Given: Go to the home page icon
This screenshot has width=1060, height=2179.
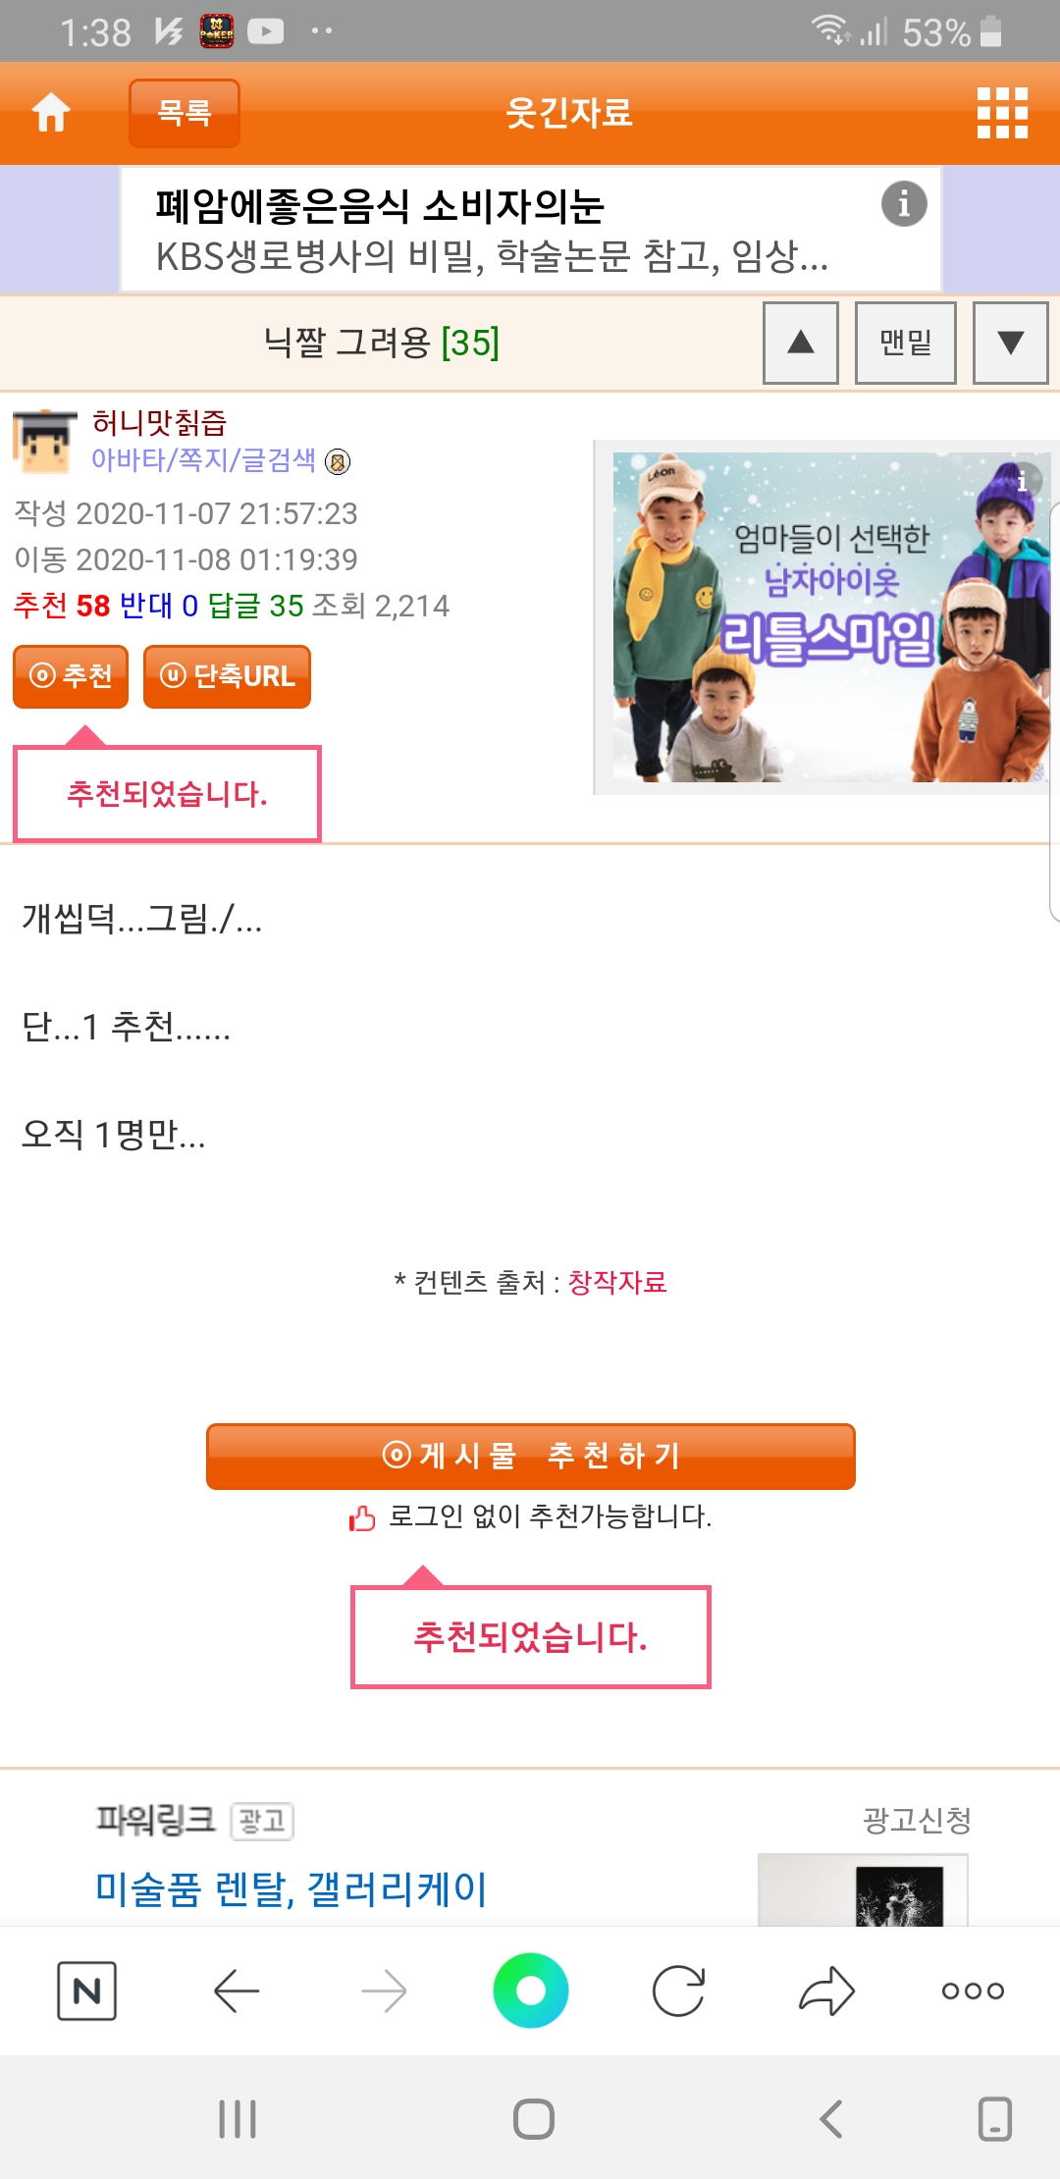Looking at the screenshot, I should point(51,113).
